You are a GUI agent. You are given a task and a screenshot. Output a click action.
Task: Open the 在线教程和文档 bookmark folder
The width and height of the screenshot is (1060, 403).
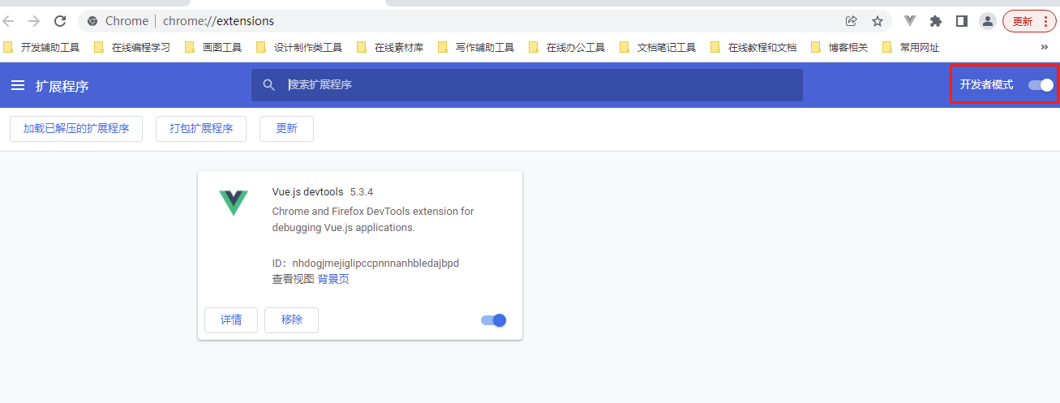tap(753, 48)
